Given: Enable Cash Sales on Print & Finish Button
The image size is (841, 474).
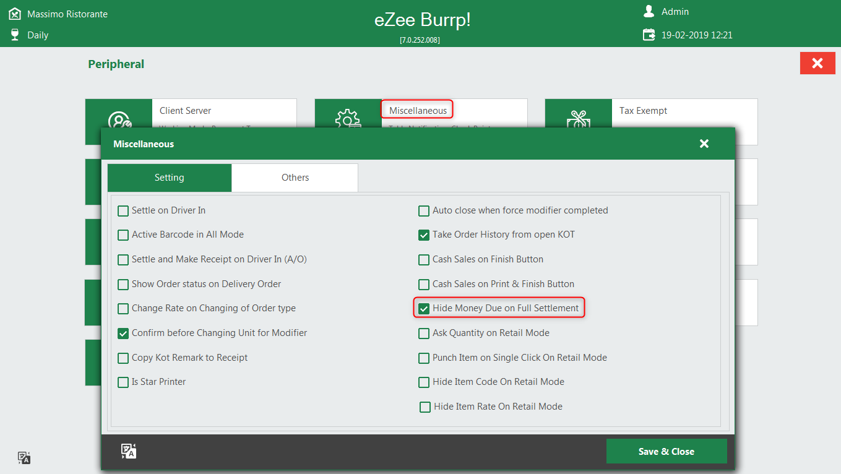Looking at the screenshot, I should 424,285.
